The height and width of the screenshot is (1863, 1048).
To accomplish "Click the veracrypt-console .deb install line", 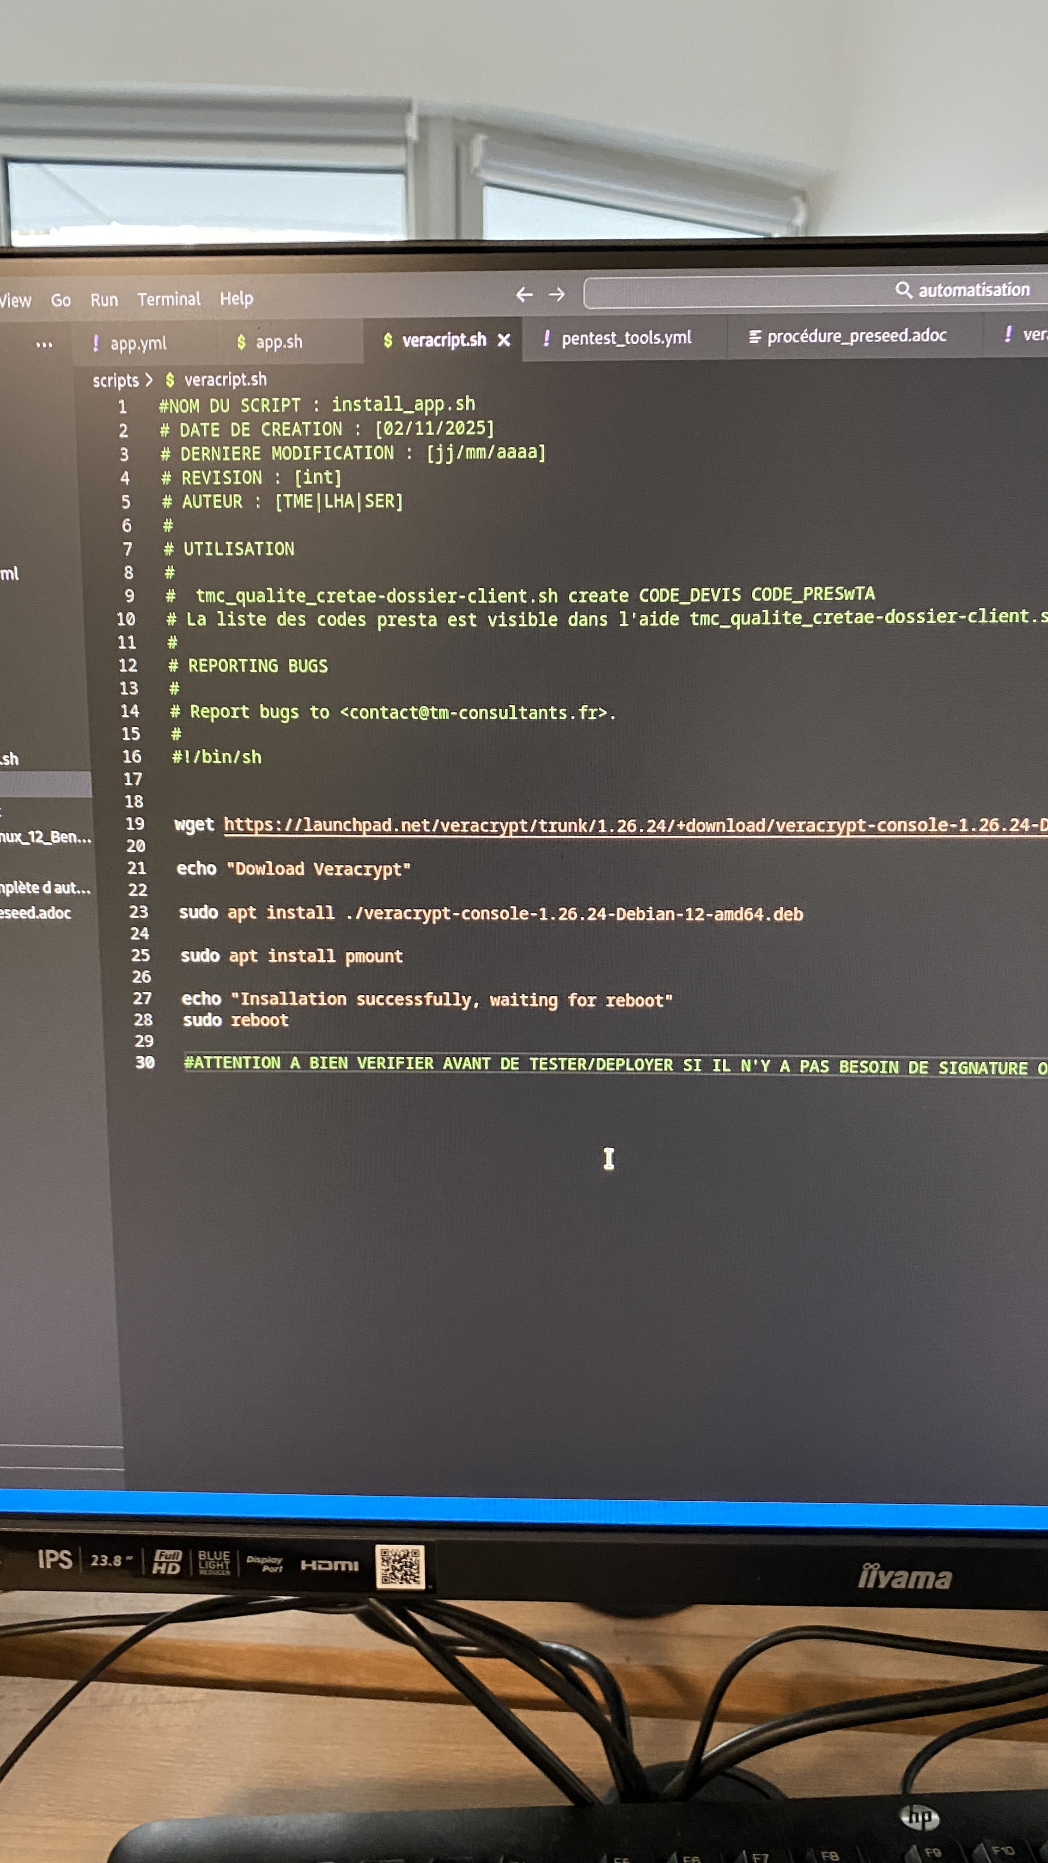I will click(491, 913).
